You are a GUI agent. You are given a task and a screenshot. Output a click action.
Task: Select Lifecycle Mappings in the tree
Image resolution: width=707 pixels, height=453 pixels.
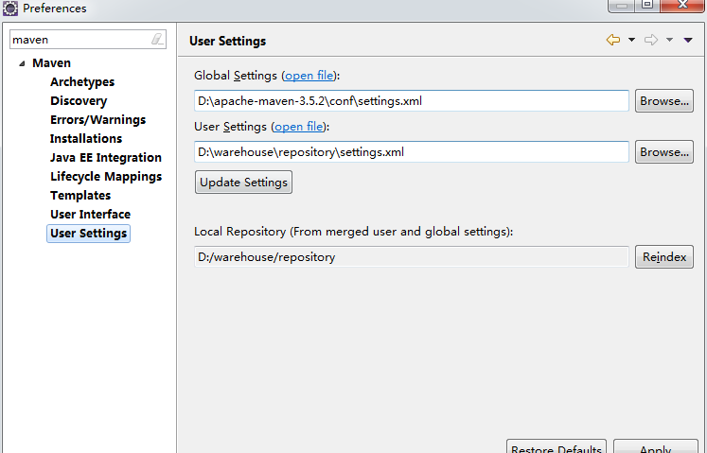click(x=106, y=177)
